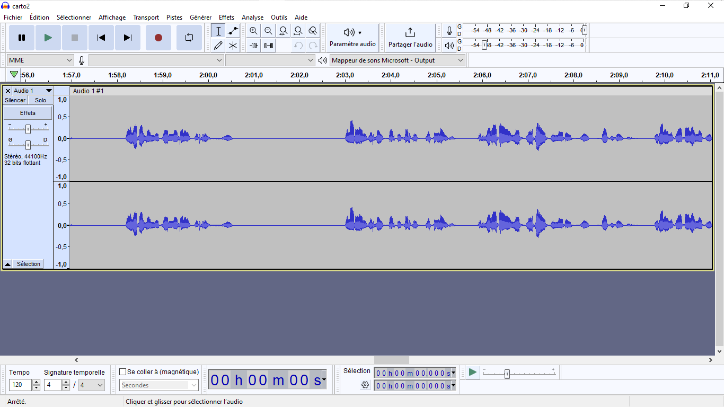Screen dimensions: 724x407
Task: Select the Multi-tool asterisk icon
Action: [x=233, y=46]
